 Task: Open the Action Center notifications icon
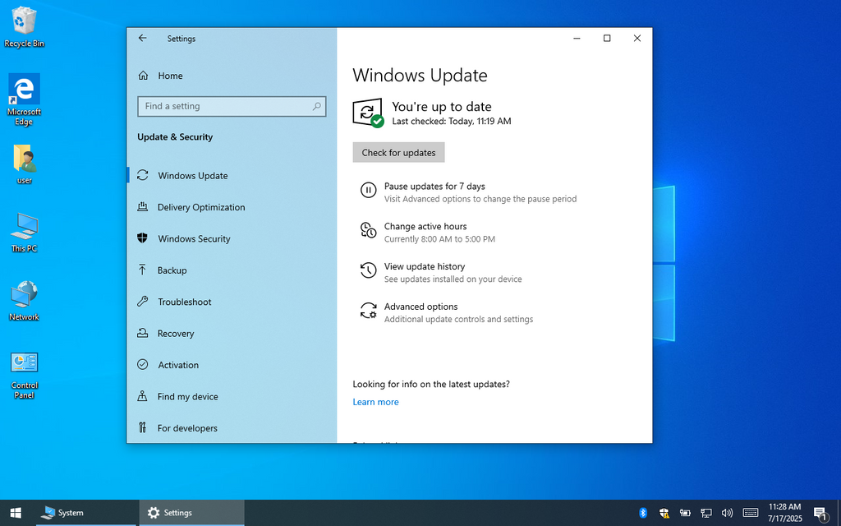click(x=820, y=513)
